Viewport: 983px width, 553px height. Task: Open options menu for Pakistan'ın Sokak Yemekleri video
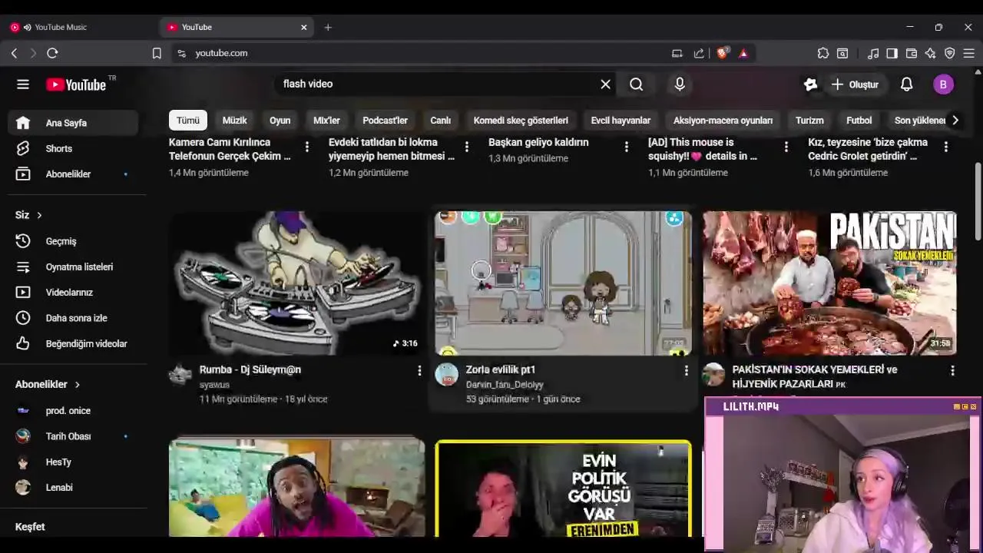click(952, 371)
